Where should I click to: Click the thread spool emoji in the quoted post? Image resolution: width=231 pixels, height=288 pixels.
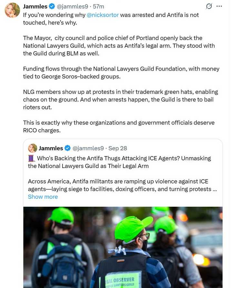tap(32, 158)
